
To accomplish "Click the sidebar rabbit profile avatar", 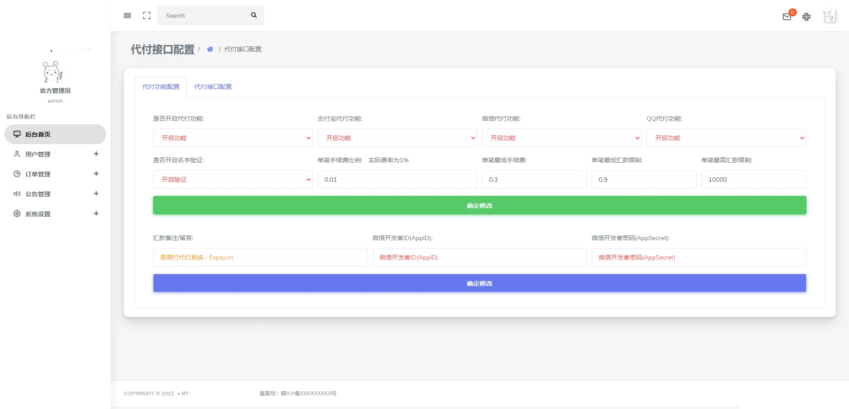I will [x=53, y=72].
